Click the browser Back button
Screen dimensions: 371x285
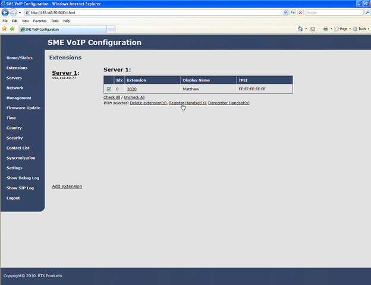5,12
